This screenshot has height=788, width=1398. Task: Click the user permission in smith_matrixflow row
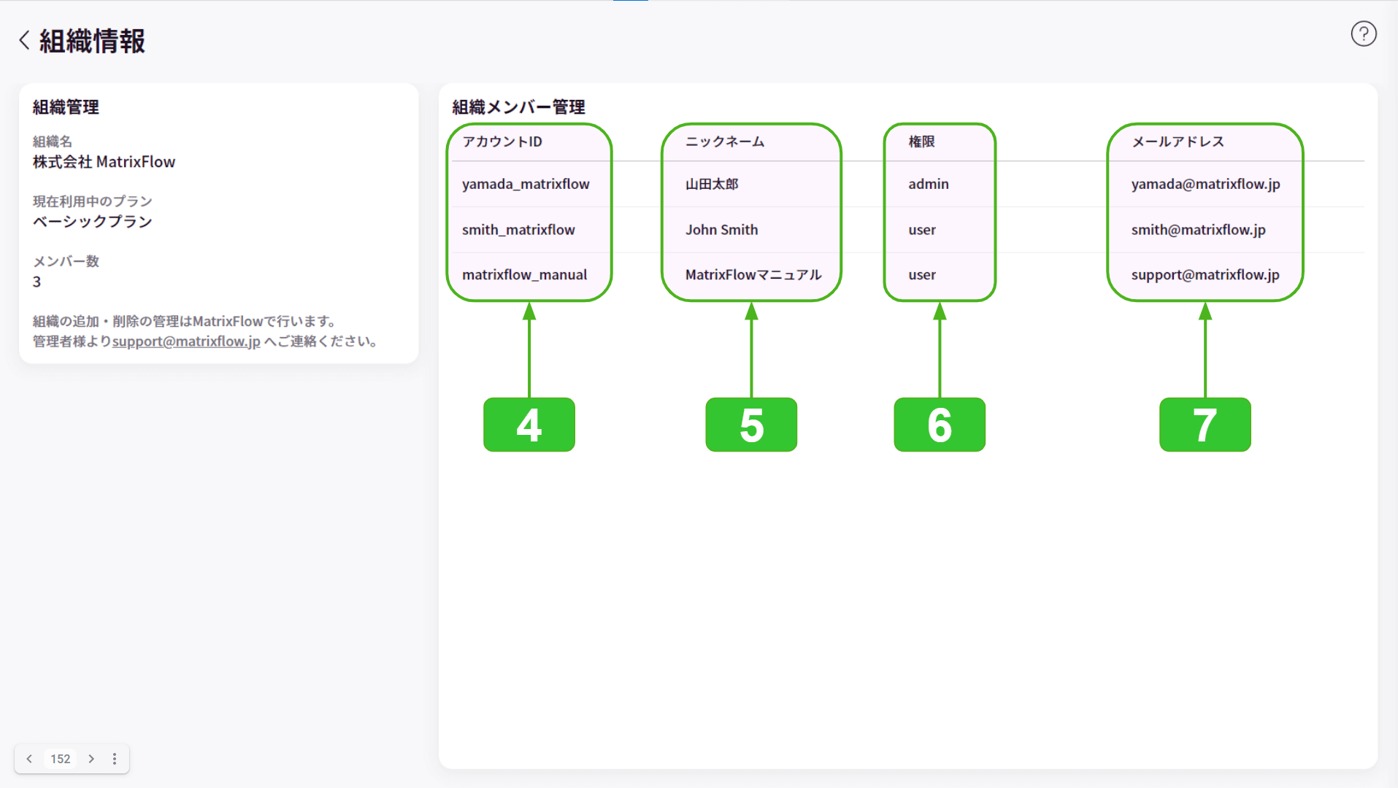coord(922,230)
